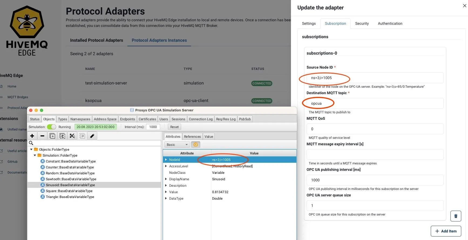Screen dimensions: 468x240
Task: Switch to the Security tab
Action: pyautogui.click(x=362, y=23)
